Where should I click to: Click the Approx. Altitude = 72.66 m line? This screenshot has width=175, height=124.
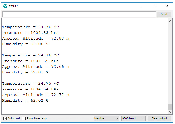coord(36,67)
